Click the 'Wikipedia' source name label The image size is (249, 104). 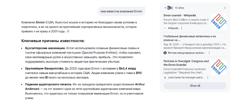173,28
